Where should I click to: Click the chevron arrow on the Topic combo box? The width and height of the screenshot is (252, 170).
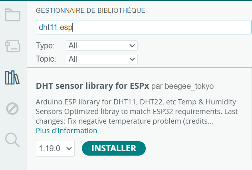pyautogui.click(x=133, y=59)
